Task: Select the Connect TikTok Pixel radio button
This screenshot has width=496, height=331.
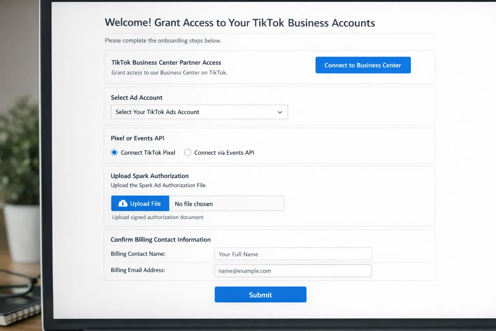Action: point(114,153)
